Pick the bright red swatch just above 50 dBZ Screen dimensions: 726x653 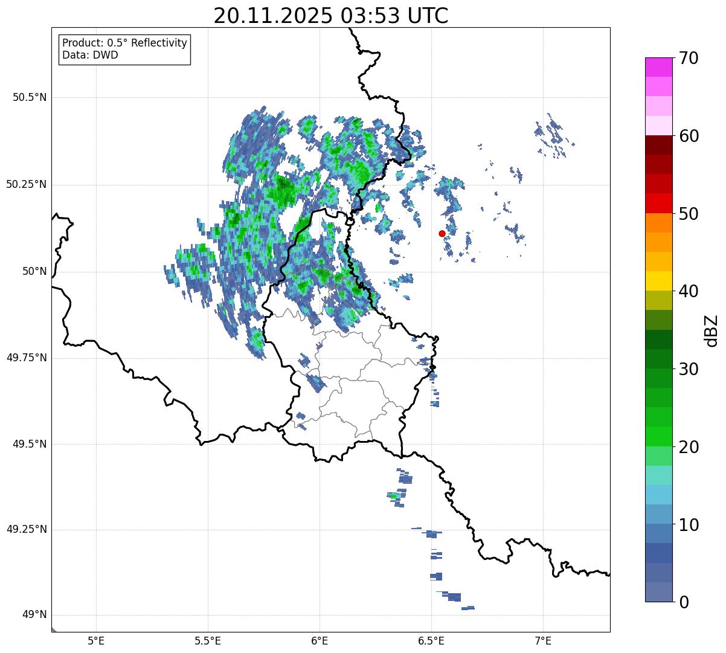tap(658, 204)
